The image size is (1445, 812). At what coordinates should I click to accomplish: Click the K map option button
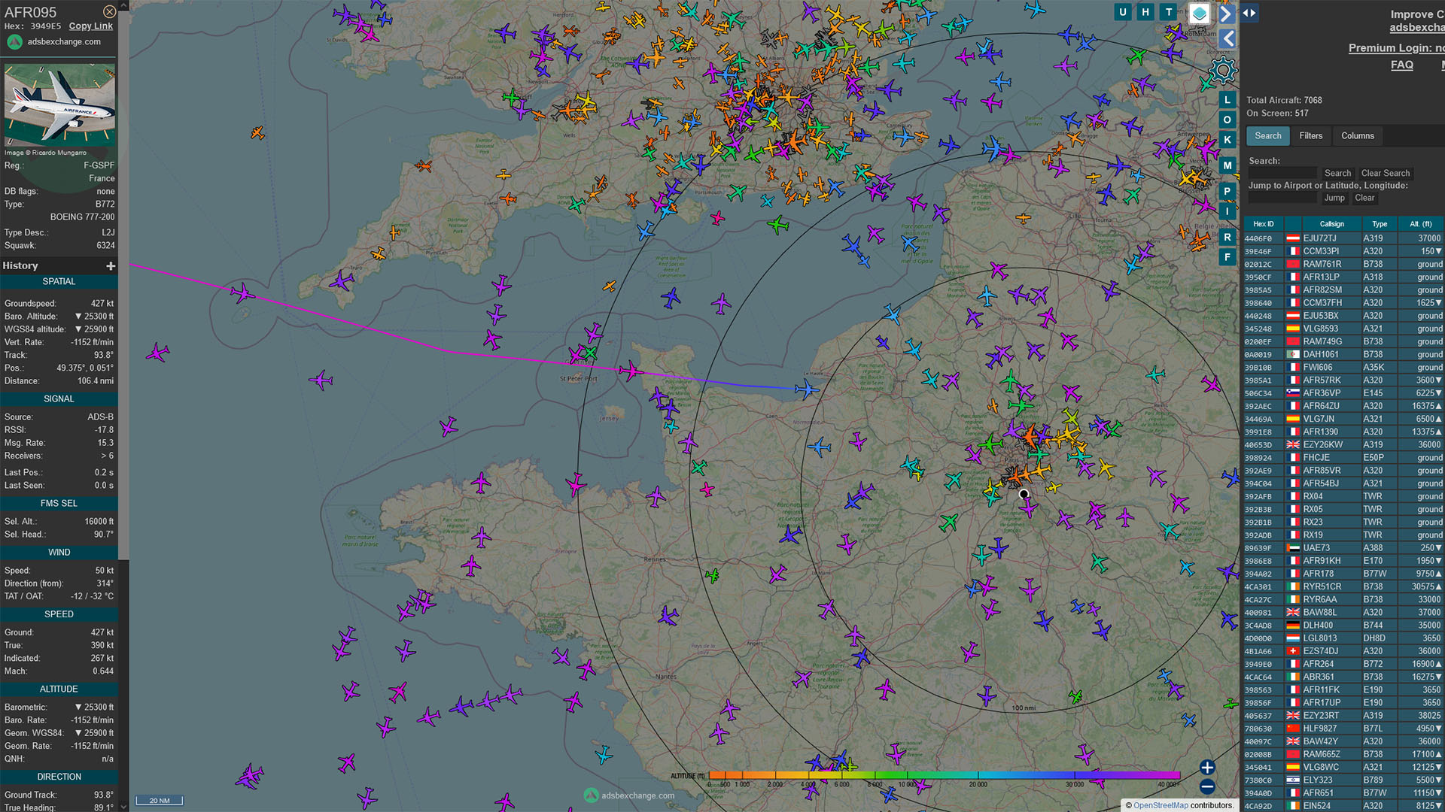tap(1227, 140)
